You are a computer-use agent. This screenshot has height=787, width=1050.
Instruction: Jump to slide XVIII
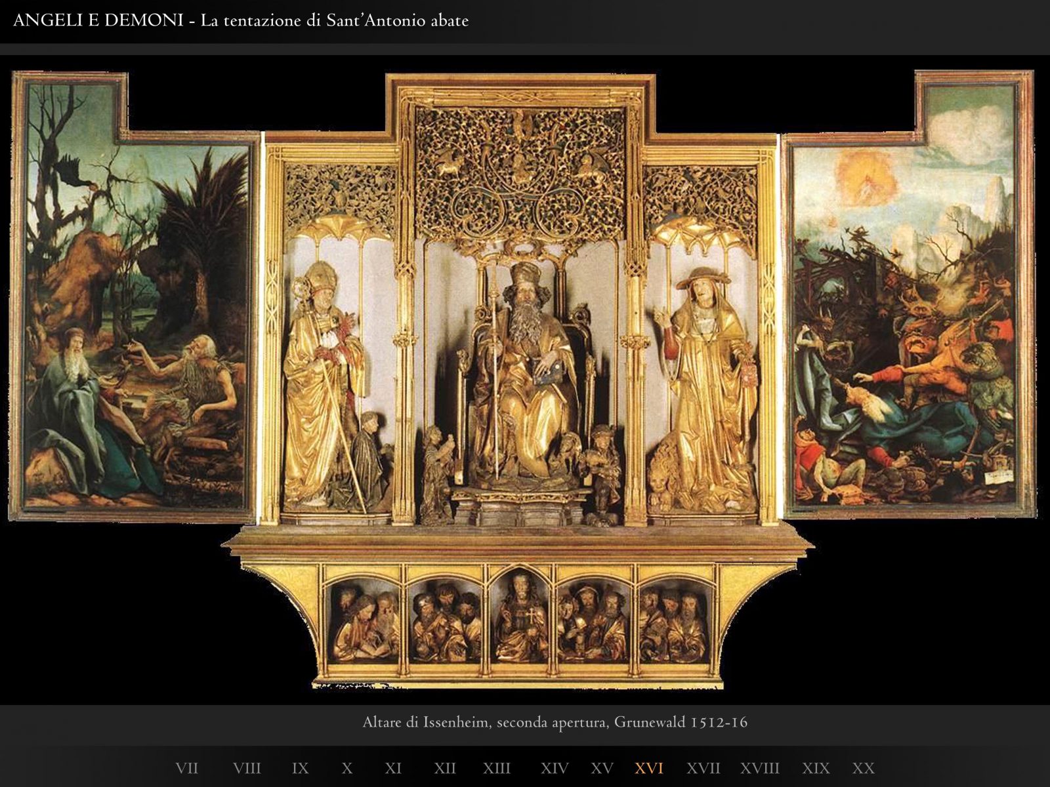click(760, 768)
